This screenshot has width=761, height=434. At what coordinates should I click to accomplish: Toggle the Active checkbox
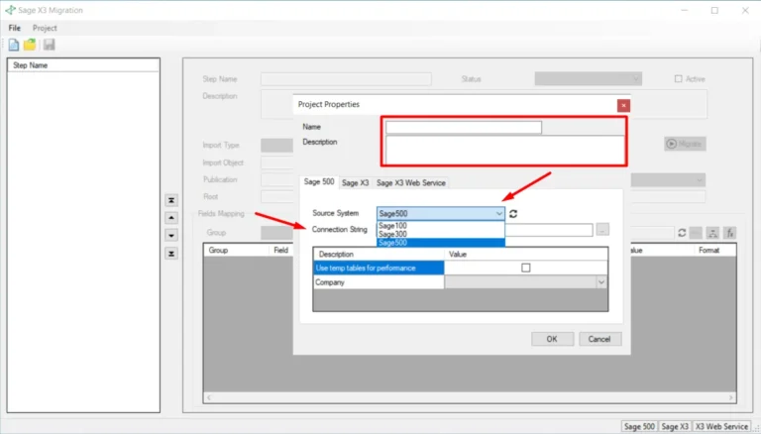point(678,78)
